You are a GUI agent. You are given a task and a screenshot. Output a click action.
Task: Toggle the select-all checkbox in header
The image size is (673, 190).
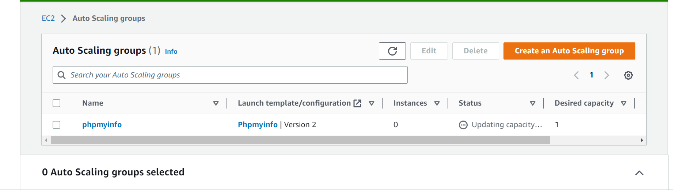57,103
